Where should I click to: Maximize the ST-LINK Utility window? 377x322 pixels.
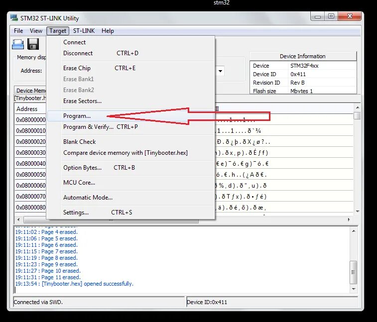[331, 16]
